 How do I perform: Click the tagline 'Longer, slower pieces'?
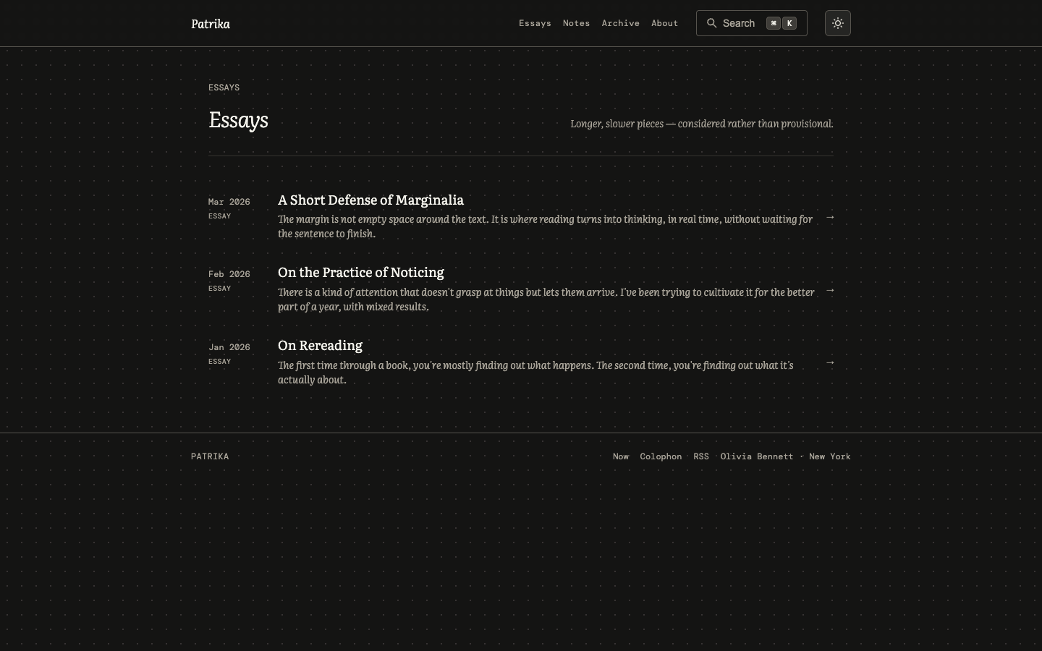click(702, 124)
